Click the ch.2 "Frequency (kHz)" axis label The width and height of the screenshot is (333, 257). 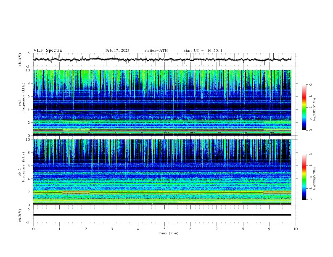pyautogui.click(x=24, y=167)
